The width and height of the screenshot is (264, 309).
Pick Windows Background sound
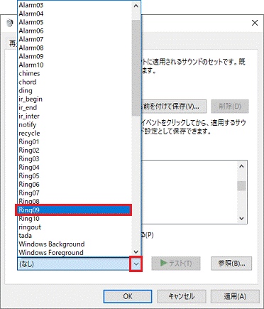75,244
